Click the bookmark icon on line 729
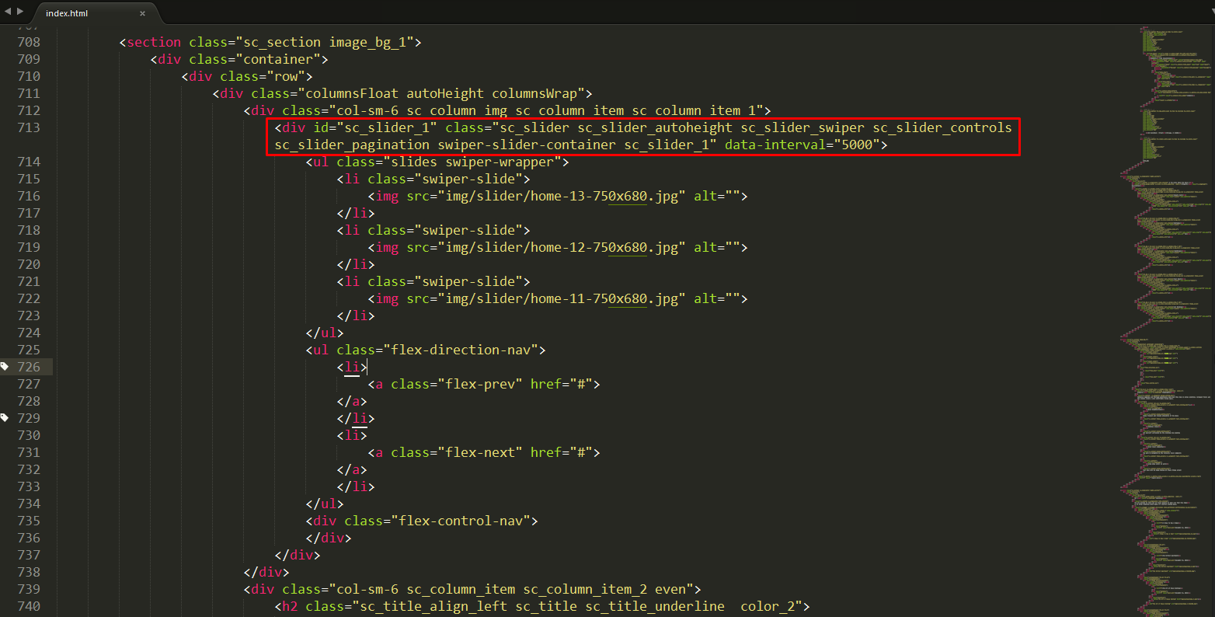1215x617 pixels. [5, 417]
